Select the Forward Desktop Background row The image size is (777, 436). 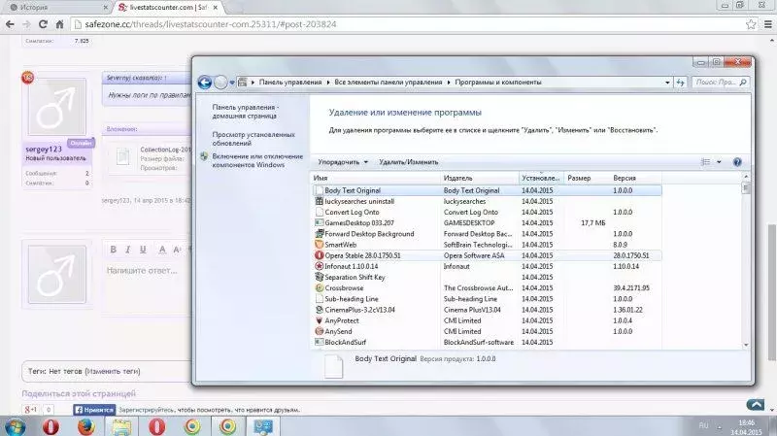pyautogui.click(x=487, y=234)
